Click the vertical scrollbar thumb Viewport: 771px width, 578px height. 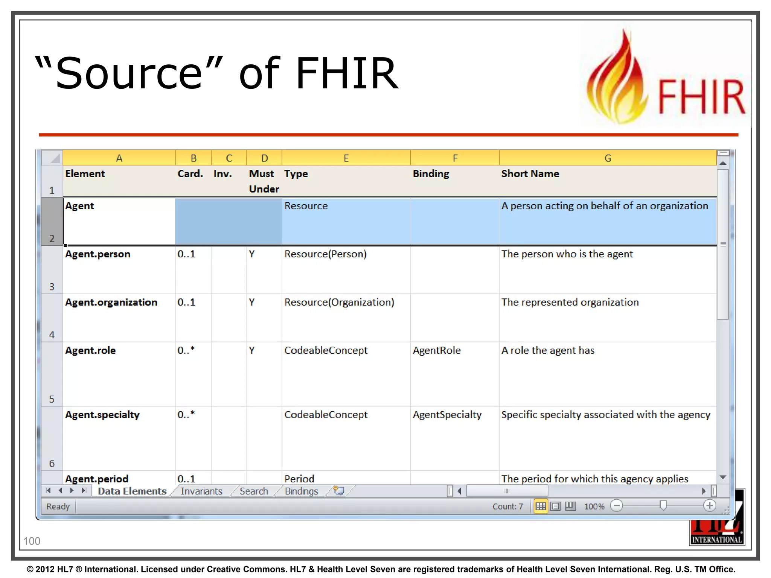(x=723, y=245)
